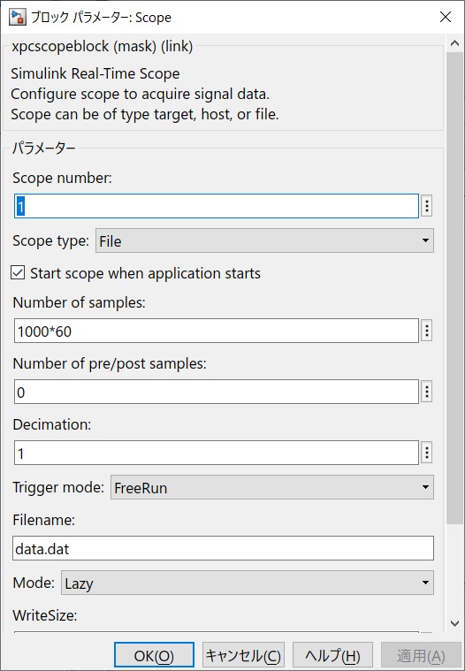Screen dimensions: 465x671
Task: Open the options menu for Number of samples
Action: point(426,331)
